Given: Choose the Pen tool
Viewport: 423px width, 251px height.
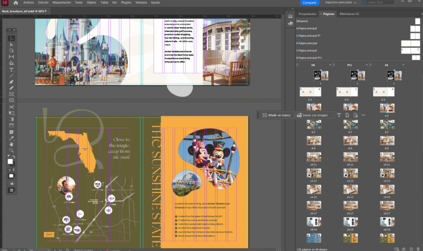Looking at the screenshot, I should tap(12, 82).
